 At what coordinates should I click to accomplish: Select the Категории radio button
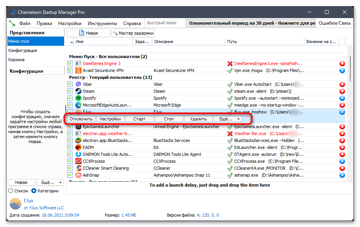coord(34,191)
